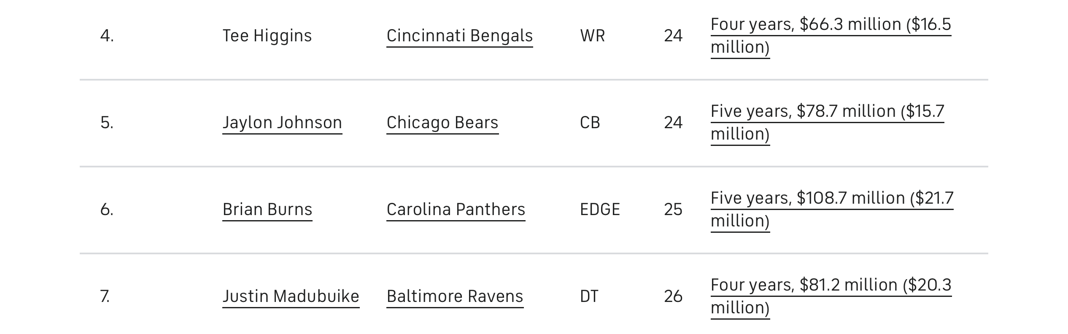Open the four years, $66.3 million contract link
Viewport: 1068px width, 334px height.
tap(831, 36)
